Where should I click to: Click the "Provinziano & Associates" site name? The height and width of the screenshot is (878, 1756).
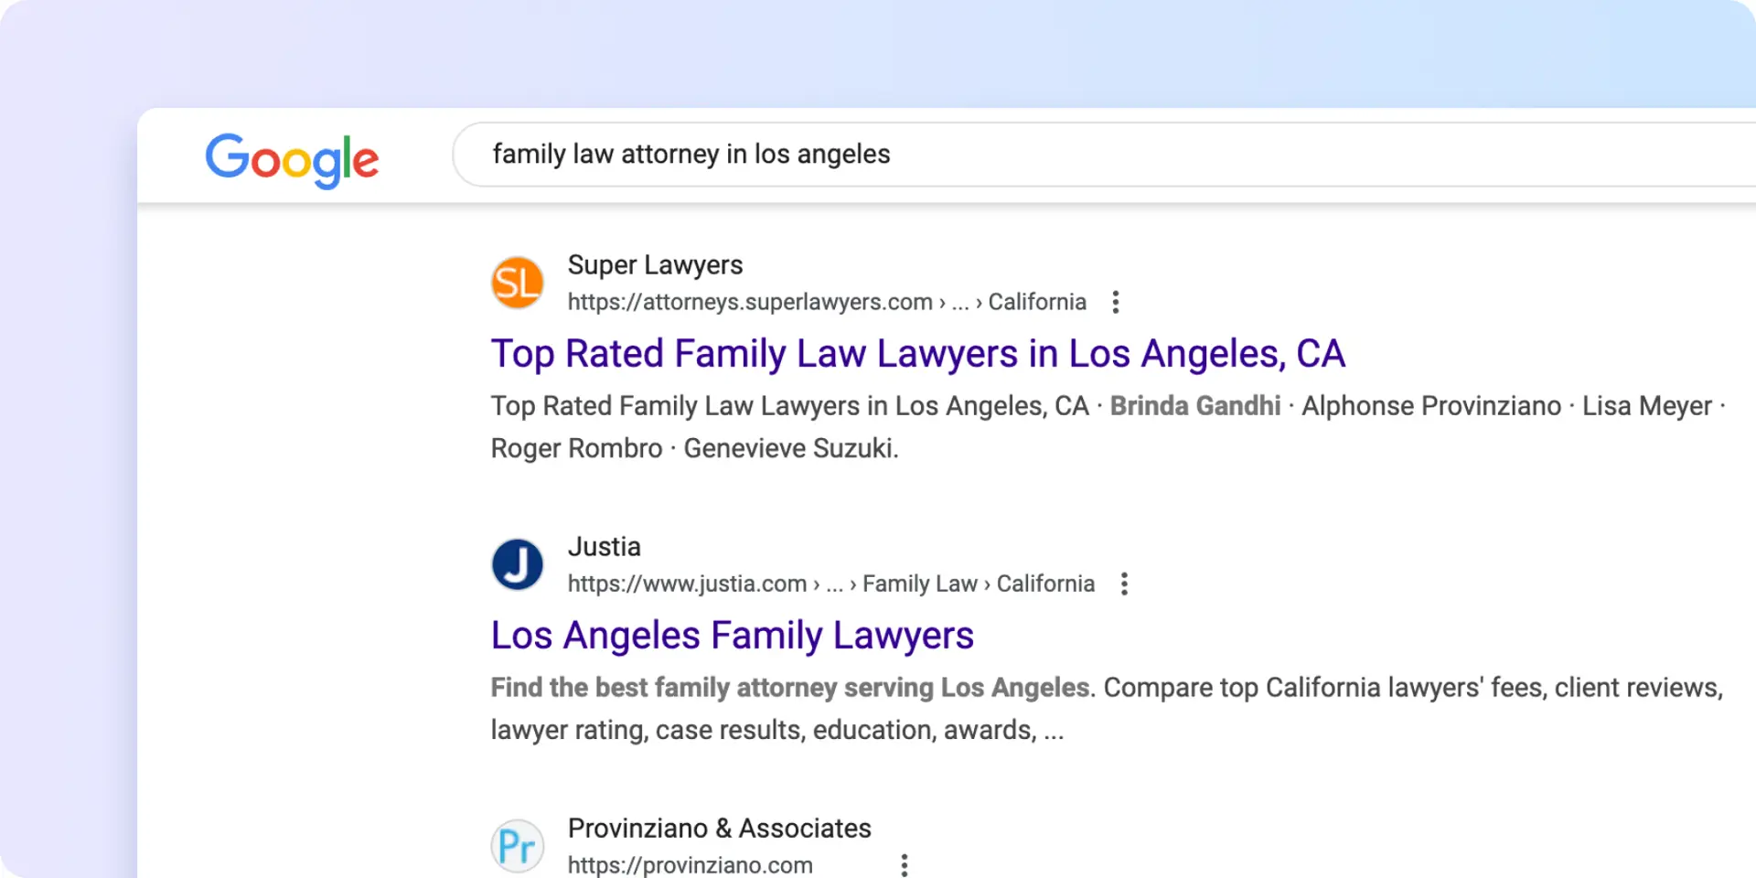[x=719, y=829]
